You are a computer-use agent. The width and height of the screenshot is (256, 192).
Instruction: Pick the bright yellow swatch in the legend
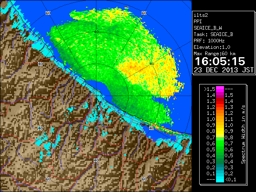point(220,134)
